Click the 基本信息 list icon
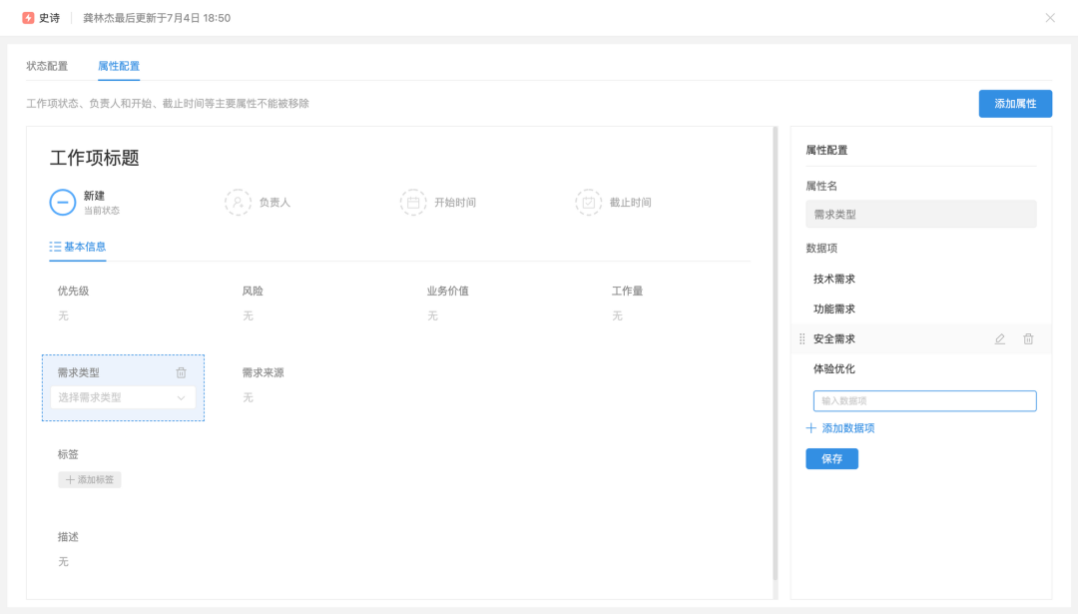Viewport: 1078px width, 614px height. pos(55,247)
